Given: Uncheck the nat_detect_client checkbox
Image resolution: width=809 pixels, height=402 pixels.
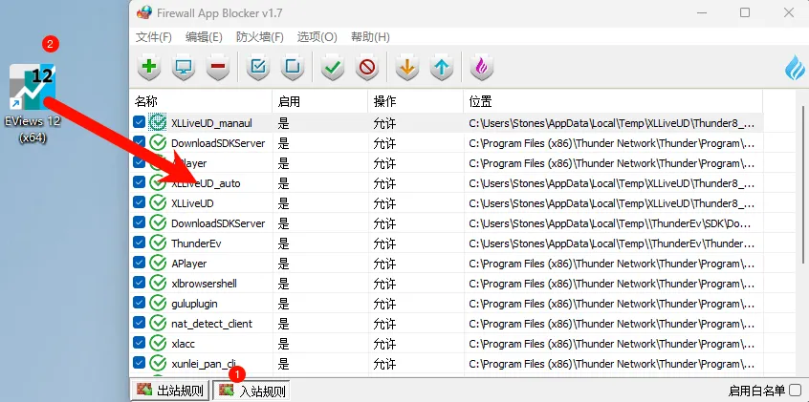Looking at the screenshot, I should (x=139, y=323).
